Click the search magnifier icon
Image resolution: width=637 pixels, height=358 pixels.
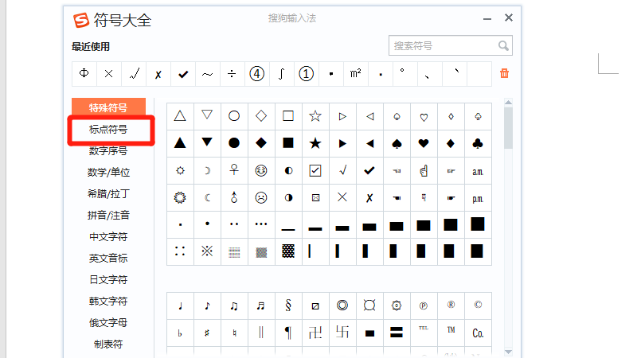pos(503,46)
